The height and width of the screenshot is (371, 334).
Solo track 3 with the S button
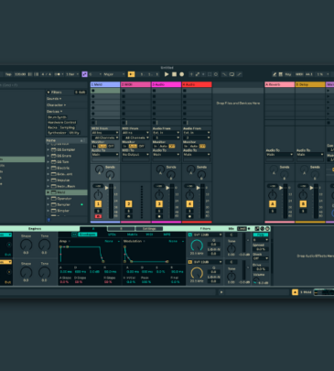pos(159,211)
